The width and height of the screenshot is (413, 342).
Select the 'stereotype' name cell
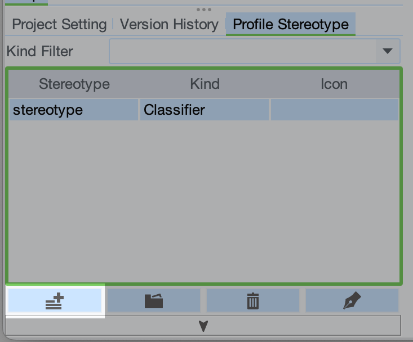(x=74, y=110)
